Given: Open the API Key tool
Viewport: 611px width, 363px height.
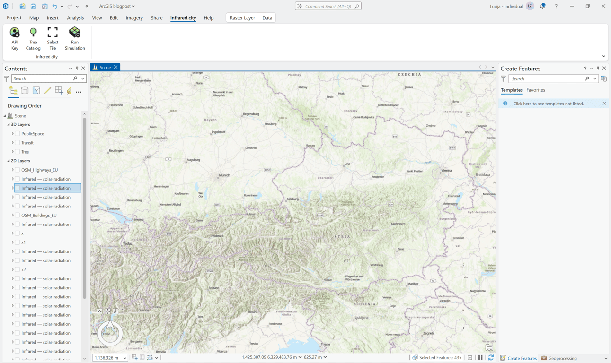Looking at the screenshot, I should [x=15, y=38].
